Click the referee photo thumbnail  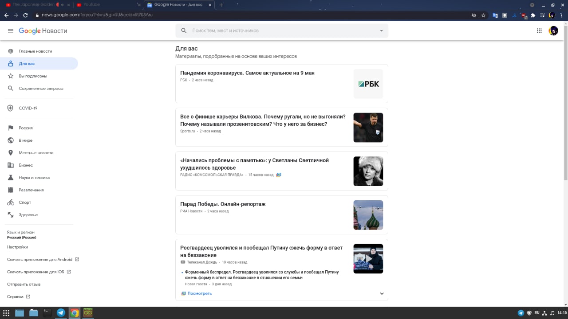click(368, 128)
